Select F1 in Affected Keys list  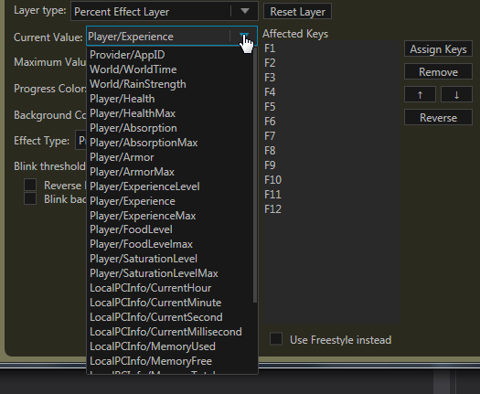(331, 48)
